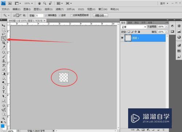Select the Crop tool
Image resolution: width=182 pixels, height=132 pixels.
point(3,43)
